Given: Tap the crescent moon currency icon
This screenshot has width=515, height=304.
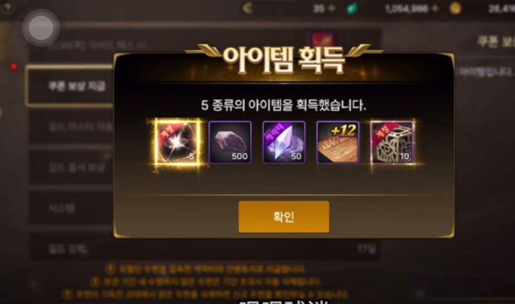Looking at the screenshot, I should [x=248, y=8].
